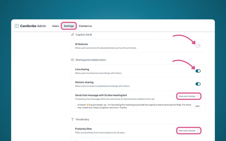
Task: Turn off the Live sharing toggle
Action: coord(198,71)
